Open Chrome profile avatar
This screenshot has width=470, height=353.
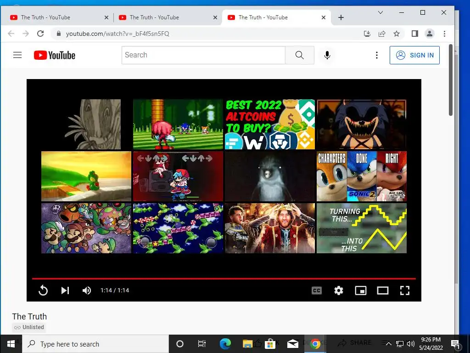point(430,34)
